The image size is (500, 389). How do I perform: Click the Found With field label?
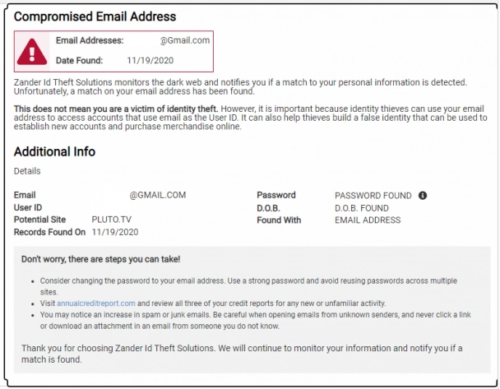(x=279, y=220)
